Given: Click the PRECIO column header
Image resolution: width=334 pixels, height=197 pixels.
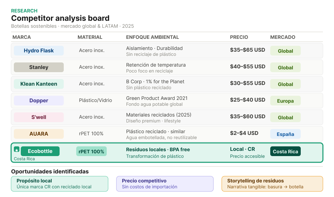Looking at the screenshot, I should click(x=239, y=37).
